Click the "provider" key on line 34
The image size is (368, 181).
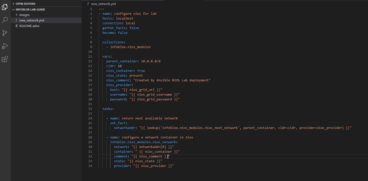tap(122, 166)
